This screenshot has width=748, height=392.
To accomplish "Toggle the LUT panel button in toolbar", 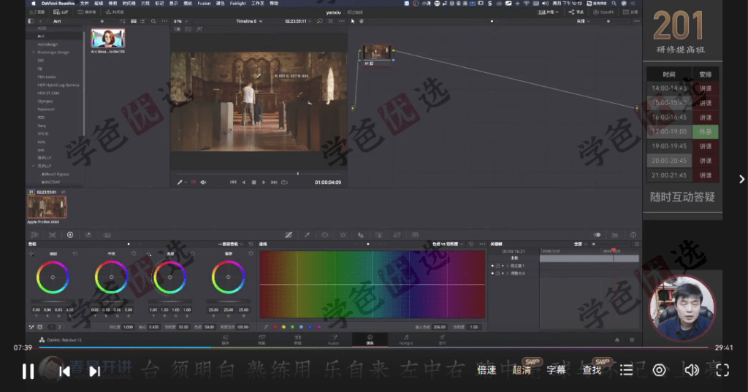I will pos(61,12).
